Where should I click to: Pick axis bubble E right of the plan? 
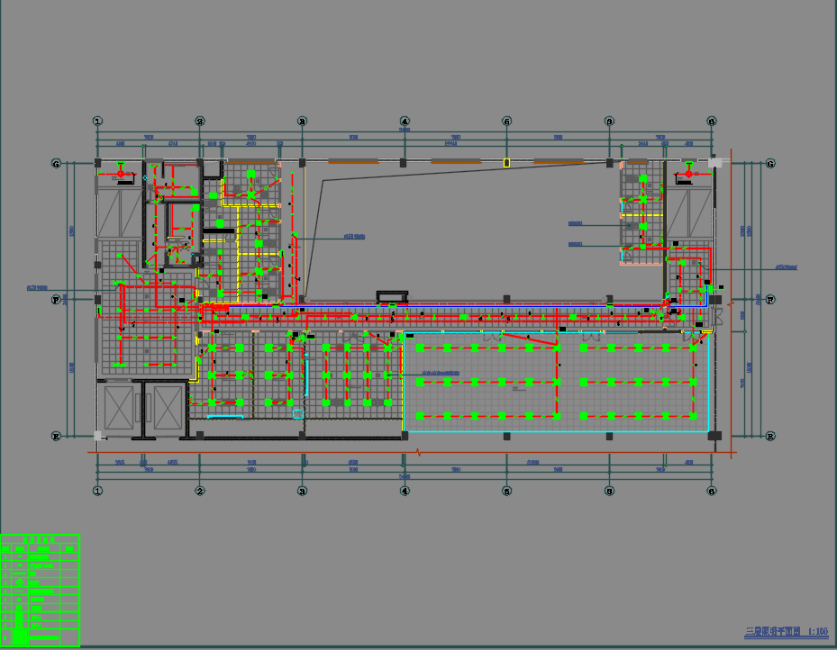point(770,436)
